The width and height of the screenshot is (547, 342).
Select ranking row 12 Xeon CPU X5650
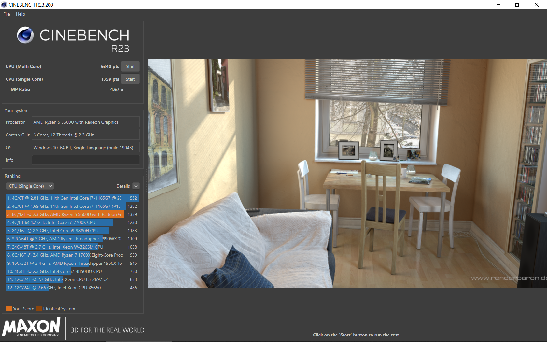tap(72, 288)
